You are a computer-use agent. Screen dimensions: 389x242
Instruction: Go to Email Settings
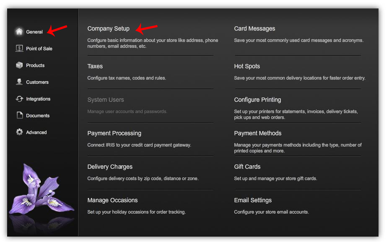click(x=253, y=200)
